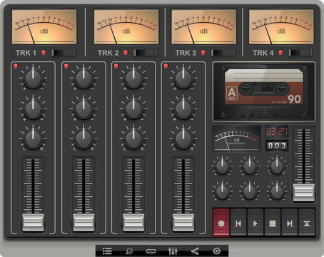Click the master volume fader handle
Viewport: 324px width, 257px height.
click(304, 192)
